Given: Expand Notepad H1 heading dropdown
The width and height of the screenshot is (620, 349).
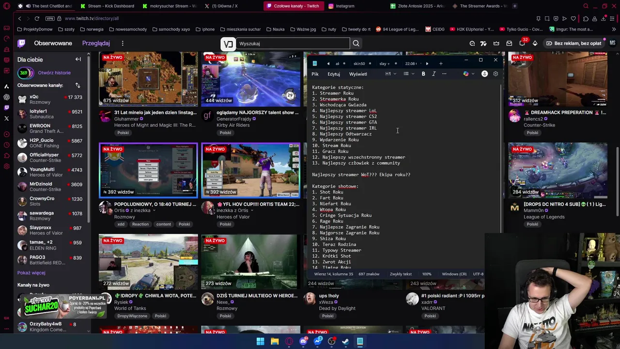Looking at the screenshot, I should pyautogui.click(x=391, y=74).
